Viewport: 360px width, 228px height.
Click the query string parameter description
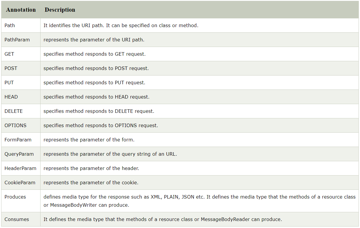[x=110, y=154]
